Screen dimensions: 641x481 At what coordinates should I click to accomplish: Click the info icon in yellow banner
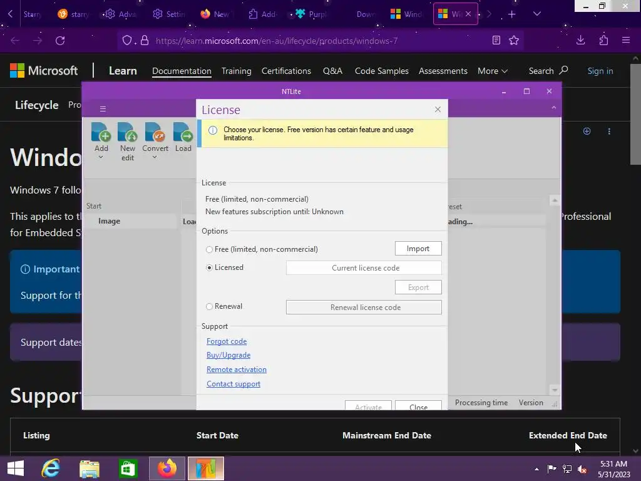click(213, 130)
